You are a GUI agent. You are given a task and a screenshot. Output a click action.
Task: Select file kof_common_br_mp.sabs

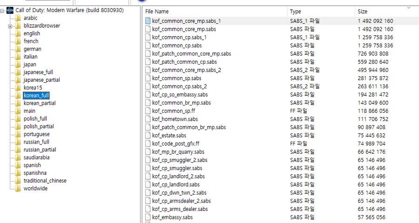[x=182, y=103]
